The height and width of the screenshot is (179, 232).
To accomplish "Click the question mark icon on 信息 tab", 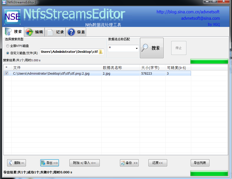I will (x=71, y=32).
